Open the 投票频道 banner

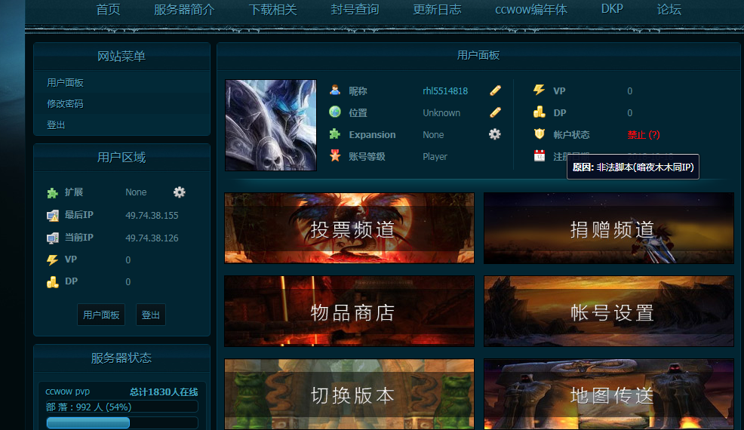[349, 228]
